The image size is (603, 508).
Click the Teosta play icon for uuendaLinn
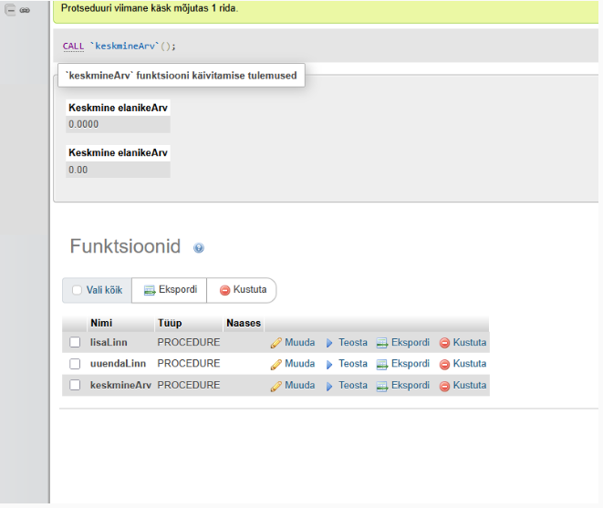[x=330, y=364]
